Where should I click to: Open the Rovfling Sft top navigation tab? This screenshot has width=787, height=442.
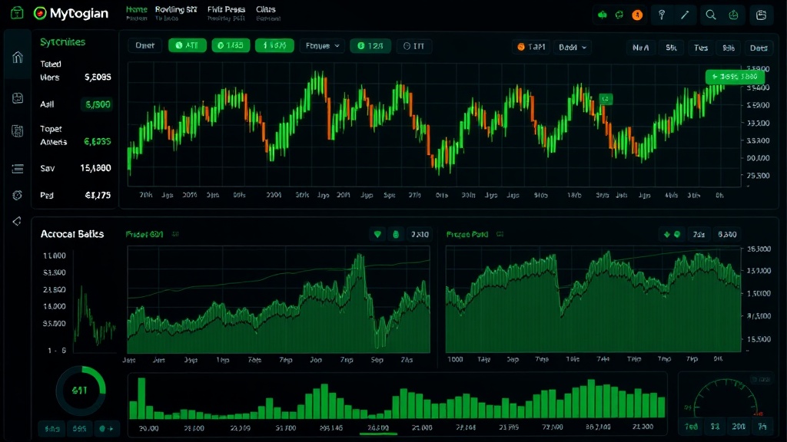tap(176, 9)
